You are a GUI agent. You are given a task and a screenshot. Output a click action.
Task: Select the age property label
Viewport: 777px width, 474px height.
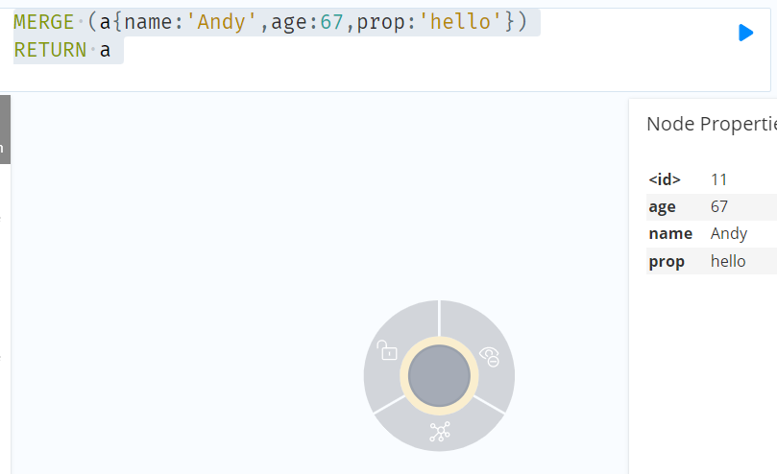click(662, 206)
